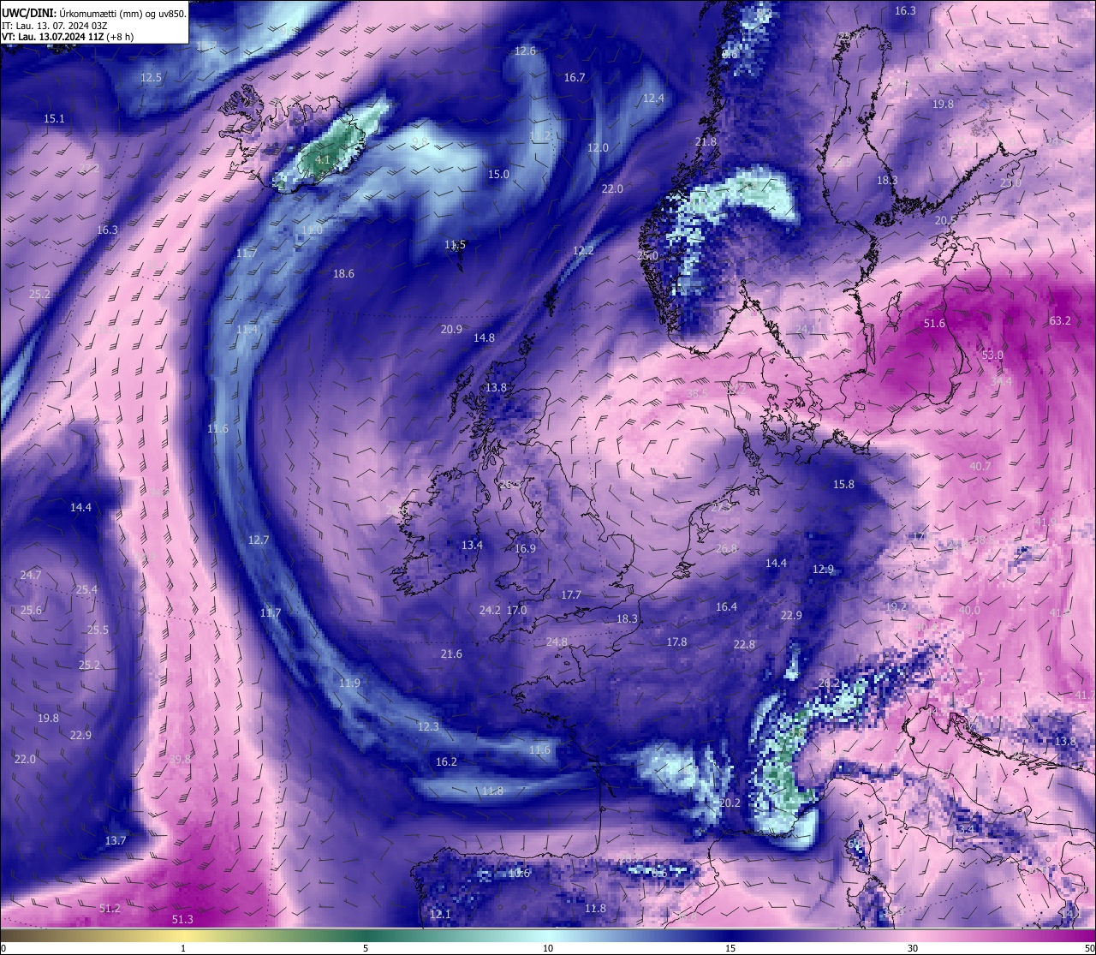Click the 4.1 value over Iceland

pyautogui.click(x=323, y=160)
